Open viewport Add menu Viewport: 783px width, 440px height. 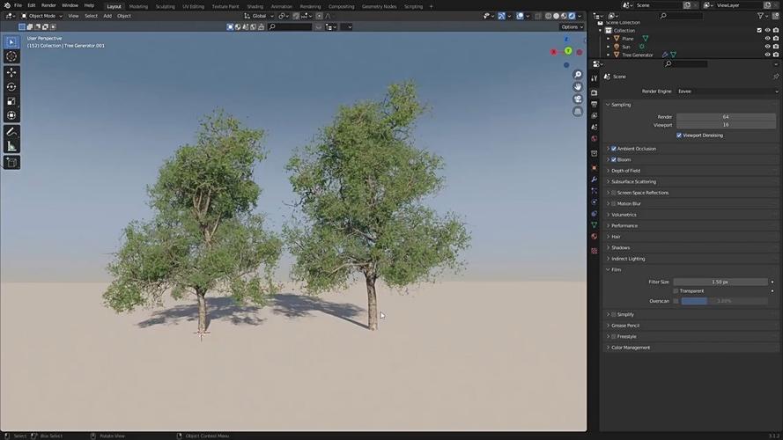(107, 16)
